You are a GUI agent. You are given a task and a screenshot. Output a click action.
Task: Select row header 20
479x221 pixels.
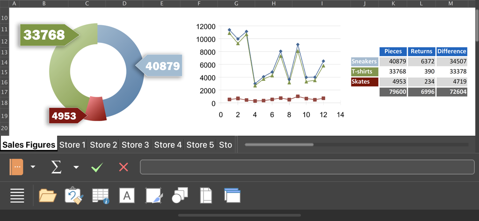(5, 128)
